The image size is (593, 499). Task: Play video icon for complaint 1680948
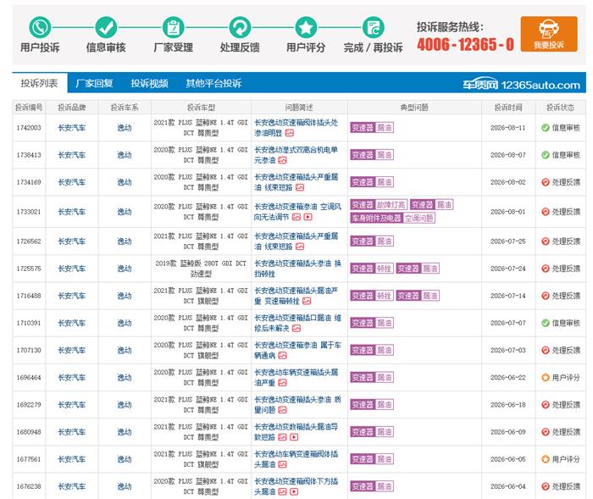(x=294, y=437)
